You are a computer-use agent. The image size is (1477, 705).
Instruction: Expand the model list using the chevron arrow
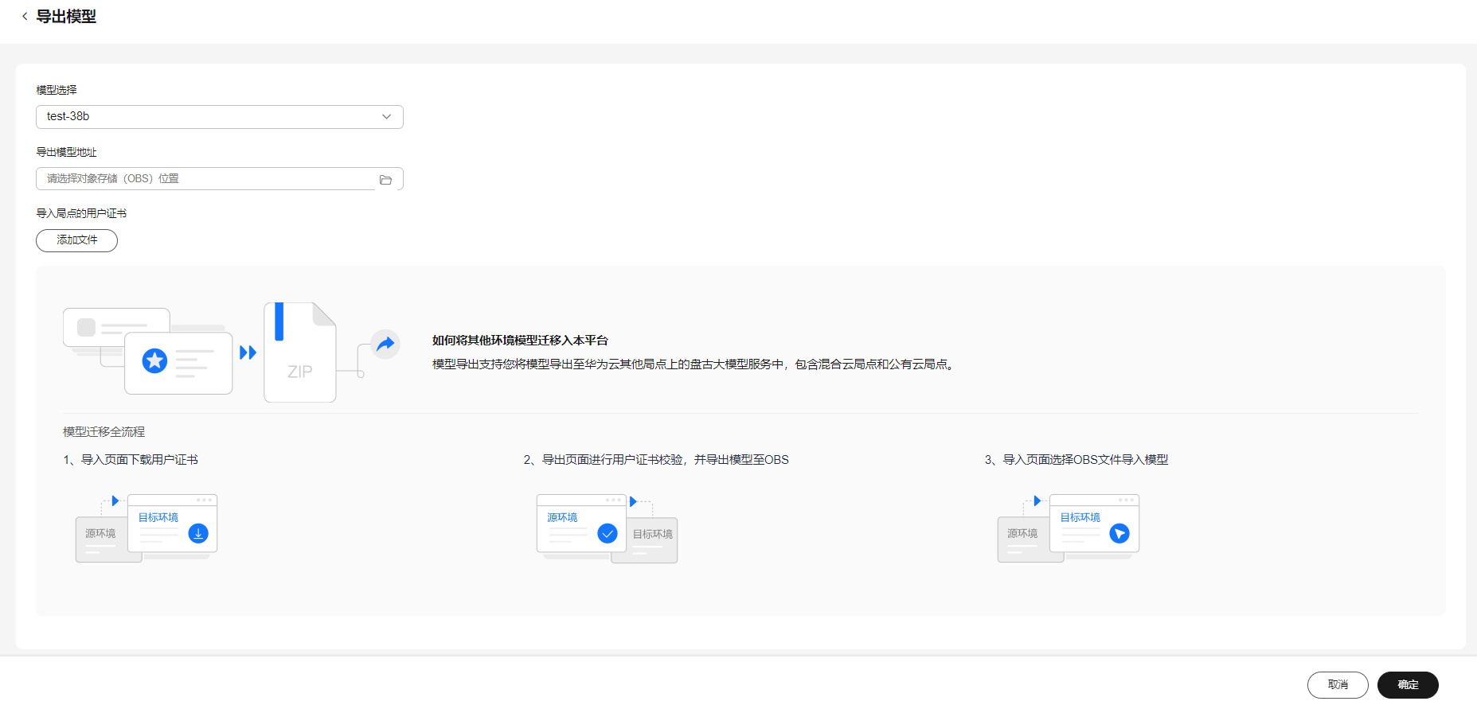386,117
